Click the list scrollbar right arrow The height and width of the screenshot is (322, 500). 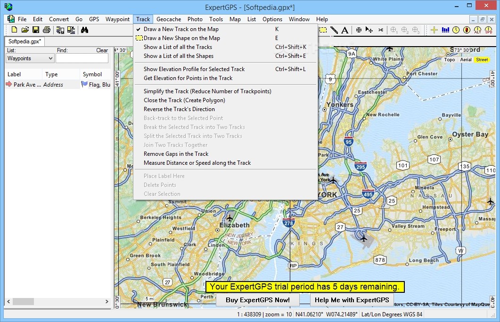click(107, 301)
